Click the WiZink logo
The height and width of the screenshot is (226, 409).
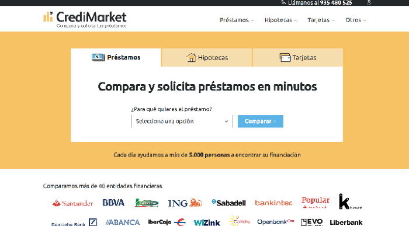(x=207, y=222)
